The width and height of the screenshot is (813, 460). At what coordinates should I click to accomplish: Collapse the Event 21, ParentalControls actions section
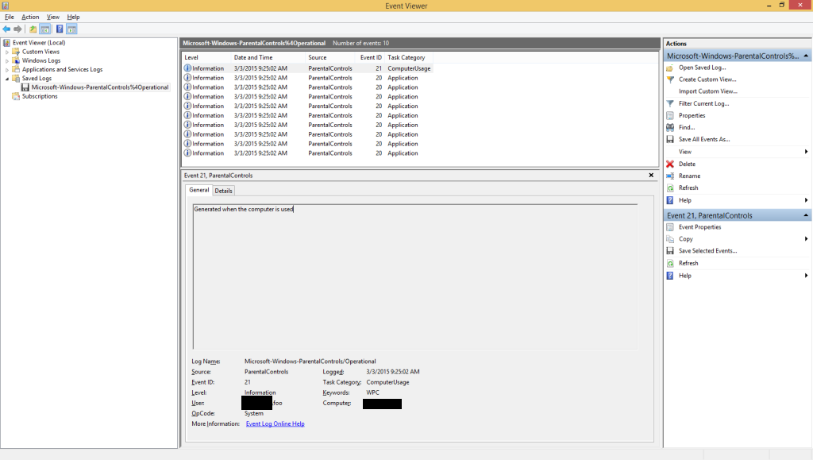point(806,215)
